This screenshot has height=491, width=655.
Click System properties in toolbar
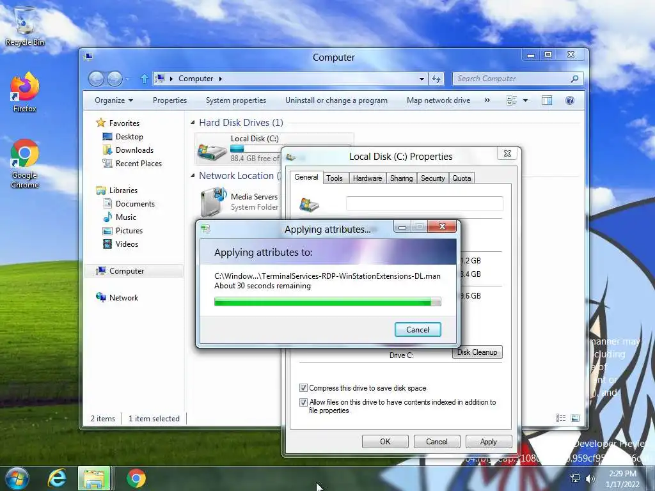pos(235,100)
